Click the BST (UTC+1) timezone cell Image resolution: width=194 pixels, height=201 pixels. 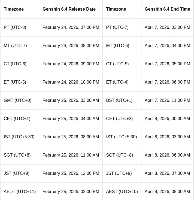click(x=119, y=100)
